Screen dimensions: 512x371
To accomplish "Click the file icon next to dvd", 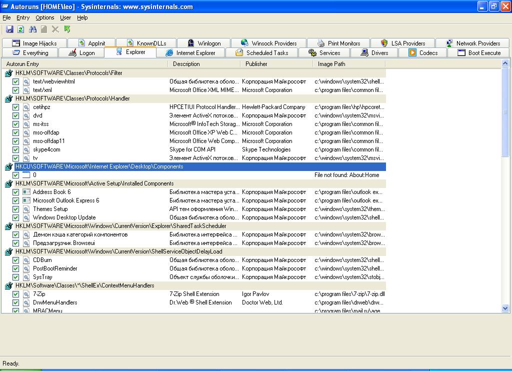I will [x=26, y=115].
